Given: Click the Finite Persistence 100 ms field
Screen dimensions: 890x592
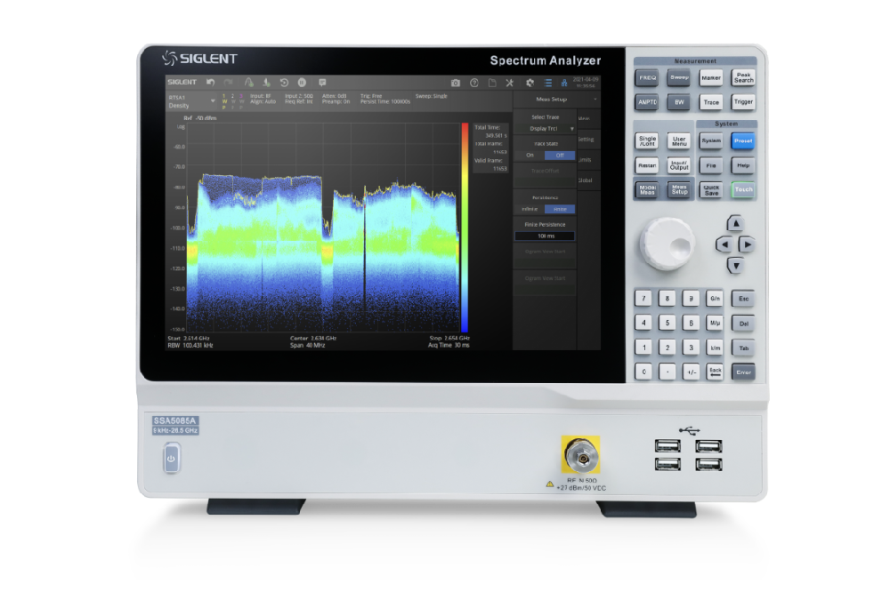Looking at the screenshot, I should pos(544,236).
